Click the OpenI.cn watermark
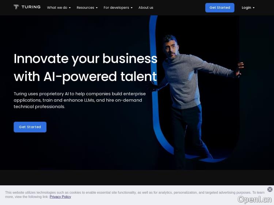Screen dimensions: 274x205 coord(254,200)
